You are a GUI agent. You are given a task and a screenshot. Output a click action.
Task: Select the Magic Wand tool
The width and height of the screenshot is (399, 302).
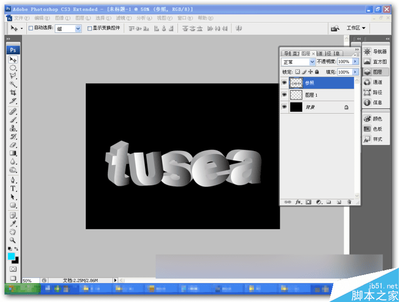pos(13,84)
